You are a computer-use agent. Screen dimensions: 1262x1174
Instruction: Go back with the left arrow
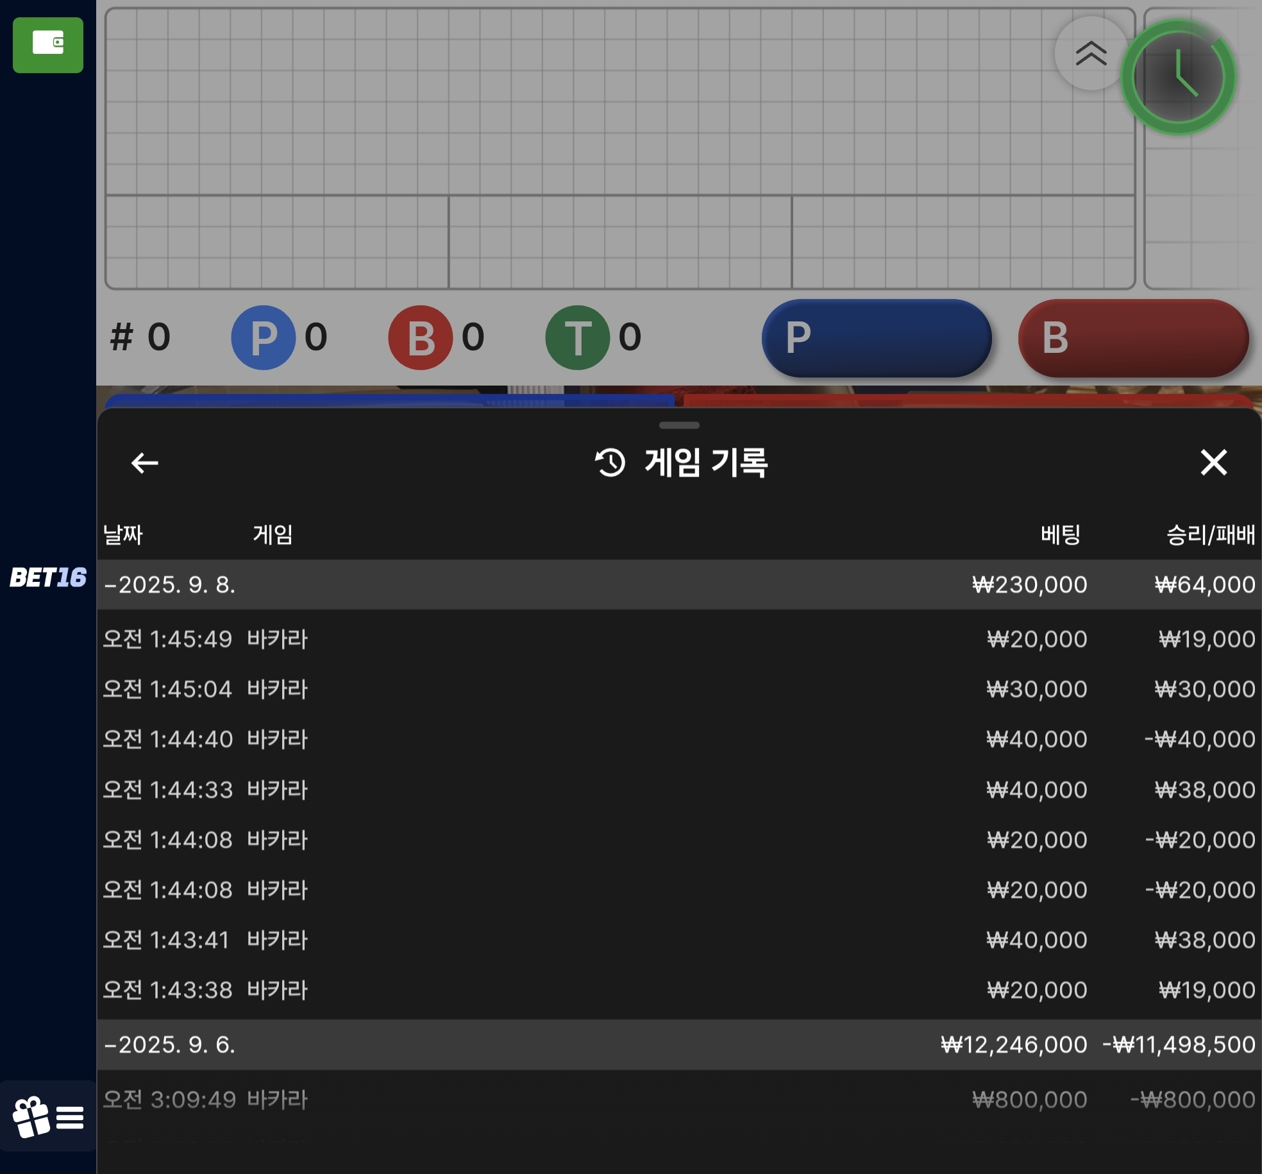[144, 463]
